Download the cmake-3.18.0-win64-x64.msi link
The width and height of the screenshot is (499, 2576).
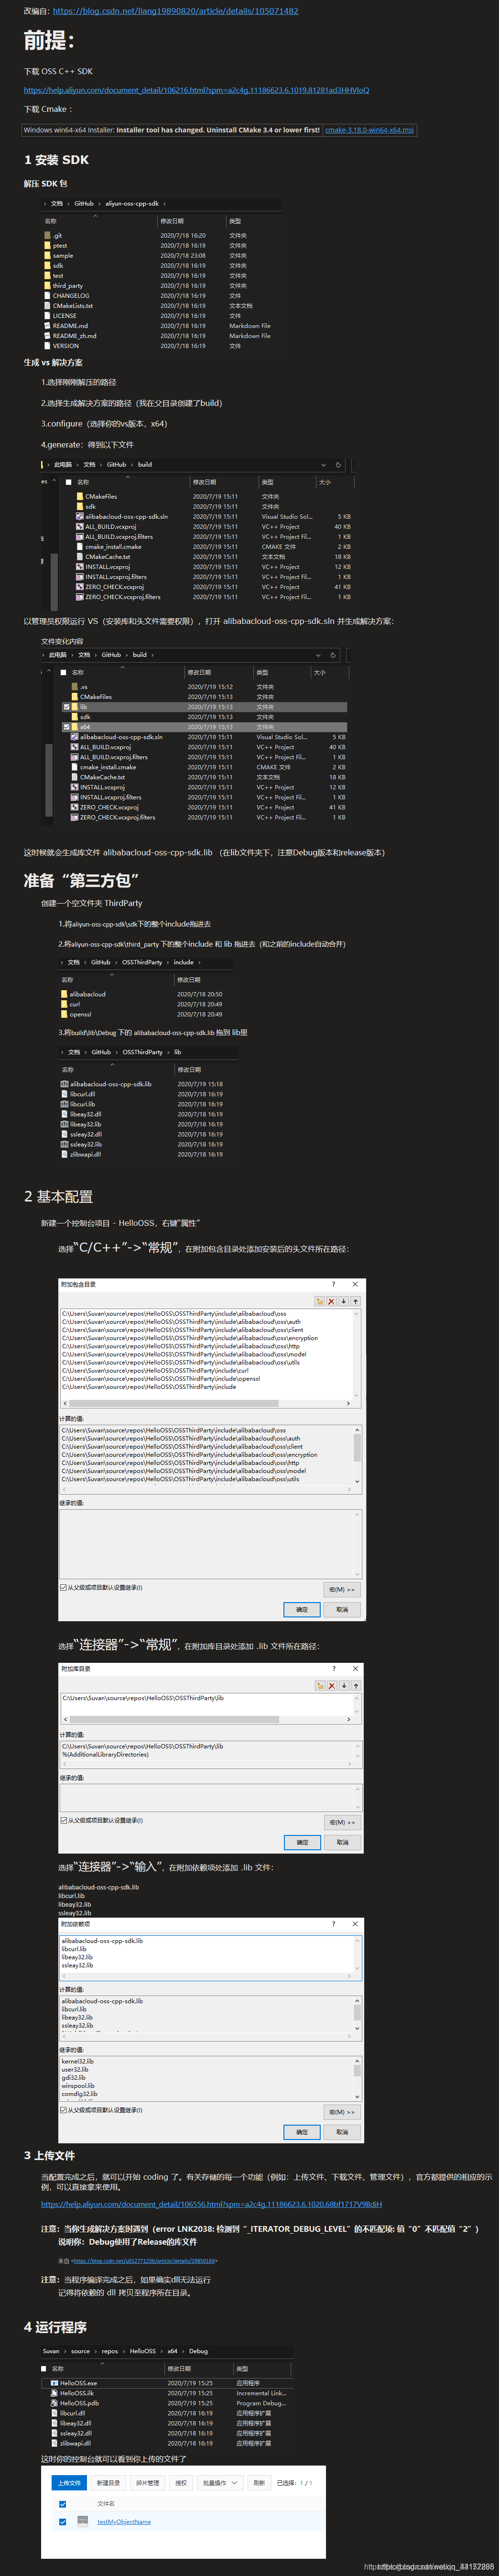coord(369,130)
